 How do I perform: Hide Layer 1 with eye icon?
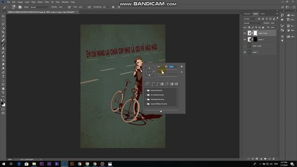click(x=245, y=52)
